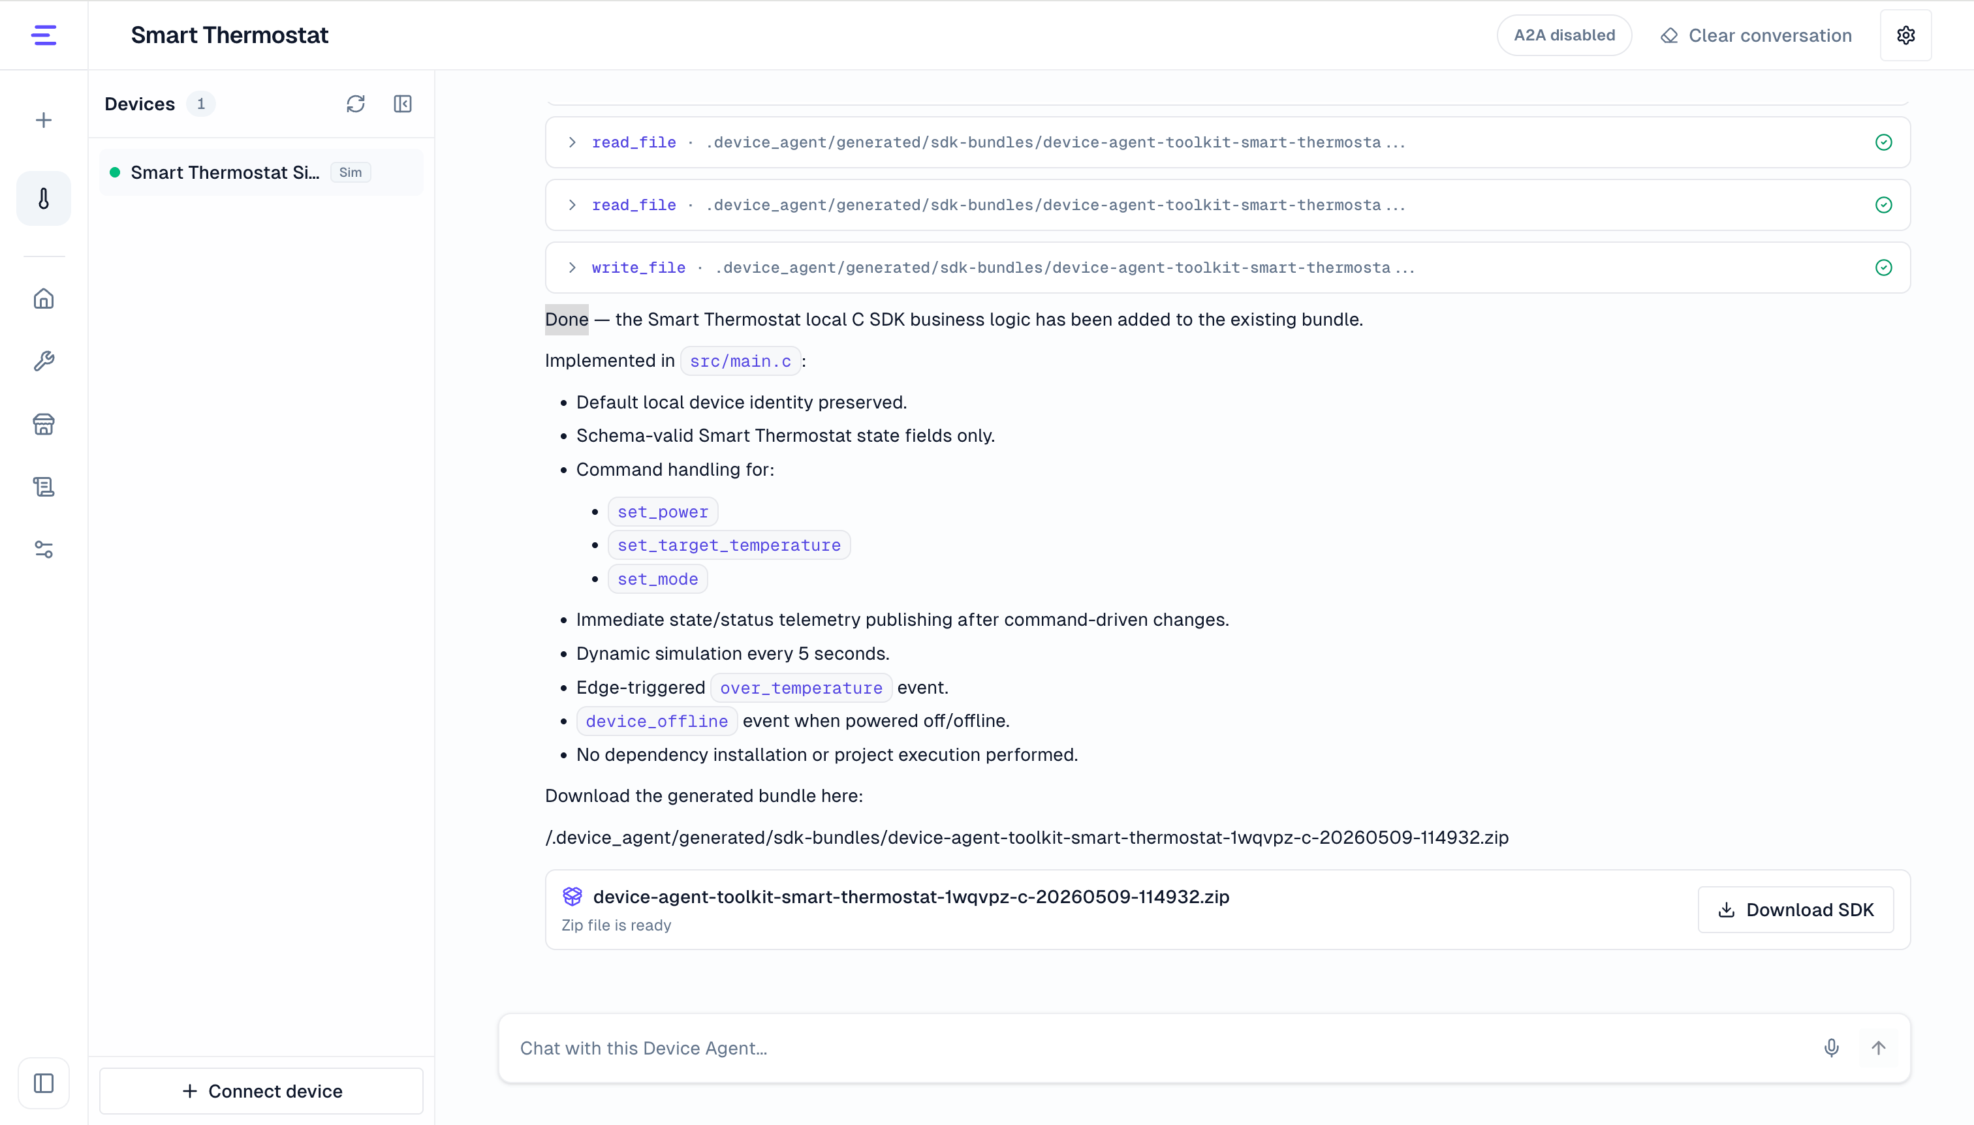Click the device_offline code label
This screenshot has height=1125, width=1974.
click(x=656, y=721)
